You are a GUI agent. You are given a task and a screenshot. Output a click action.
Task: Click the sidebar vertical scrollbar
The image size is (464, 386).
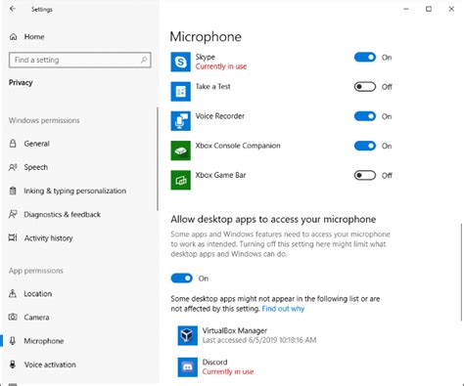point(158,159)
